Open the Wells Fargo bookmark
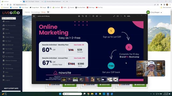This screenshot has height=96, width=172. [91, 7]
